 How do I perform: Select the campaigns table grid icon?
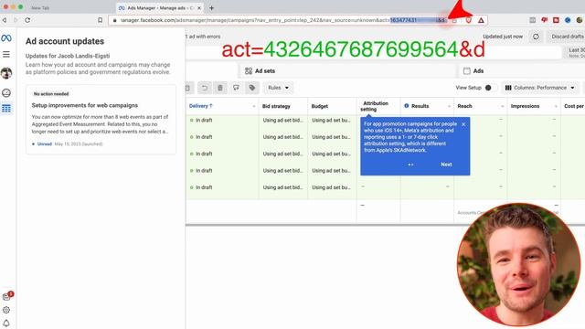(x=6, y=109)
